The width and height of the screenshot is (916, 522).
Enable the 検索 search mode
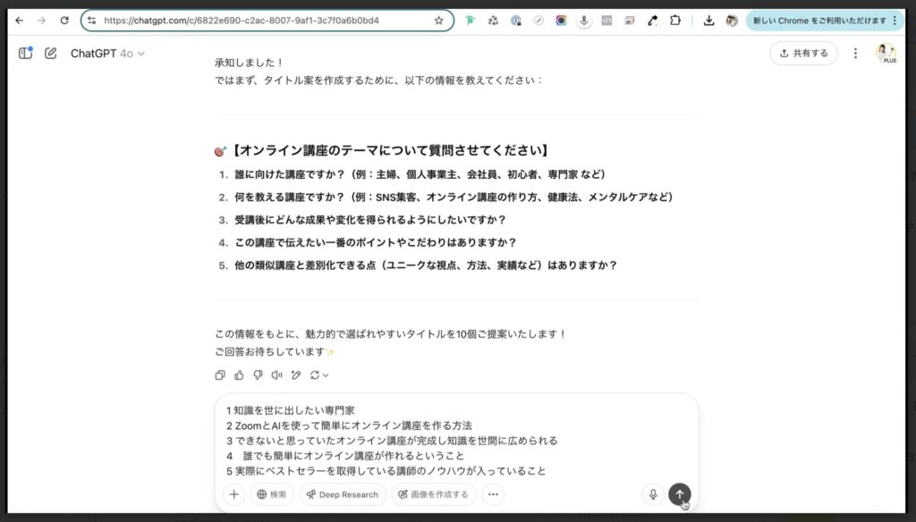272,494
